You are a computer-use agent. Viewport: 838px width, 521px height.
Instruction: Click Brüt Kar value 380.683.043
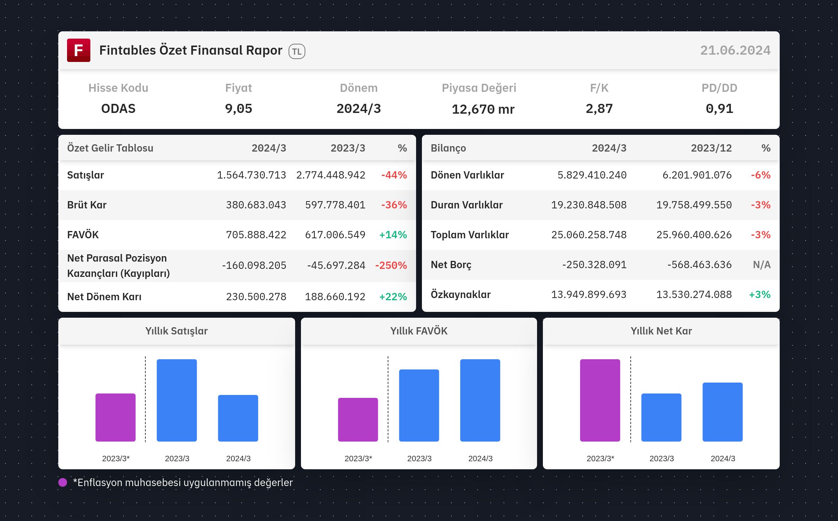pos(256,205)
